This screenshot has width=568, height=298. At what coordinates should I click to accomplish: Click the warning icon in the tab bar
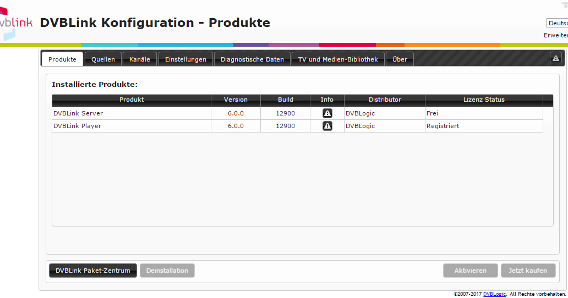pyautogui.click(x=555, y=58)
